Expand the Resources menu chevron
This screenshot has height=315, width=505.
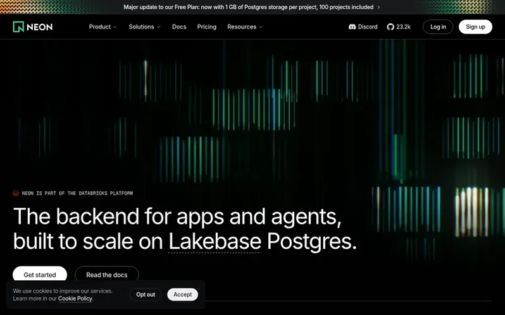coord(261,27)
